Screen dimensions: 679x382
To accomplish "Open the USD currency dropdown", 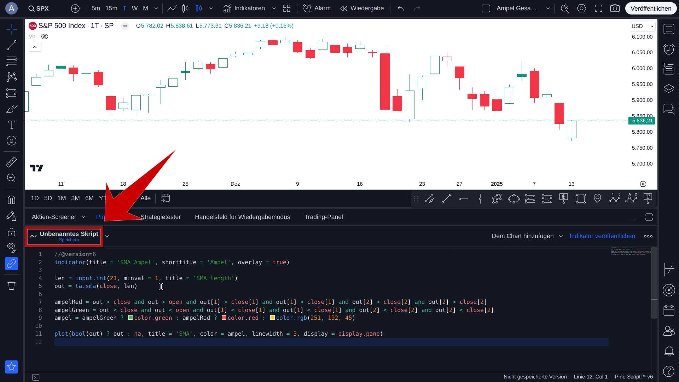I will pos(643,26).
